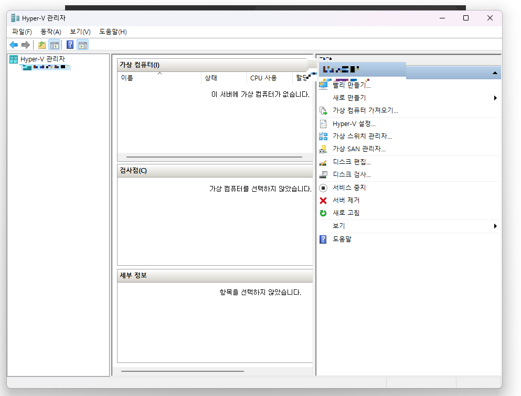Open the 파일(F) menu

pyautogui.click(x=22, y=32)
